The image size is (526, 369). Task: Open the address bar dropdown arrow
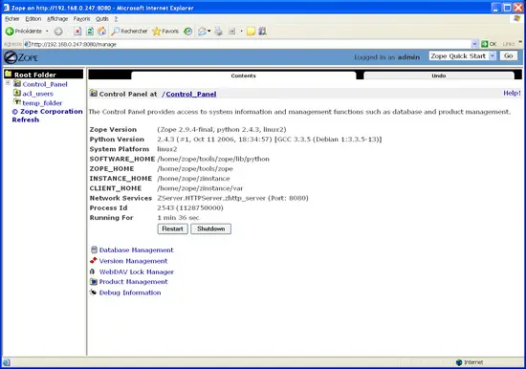pos(474,44)
